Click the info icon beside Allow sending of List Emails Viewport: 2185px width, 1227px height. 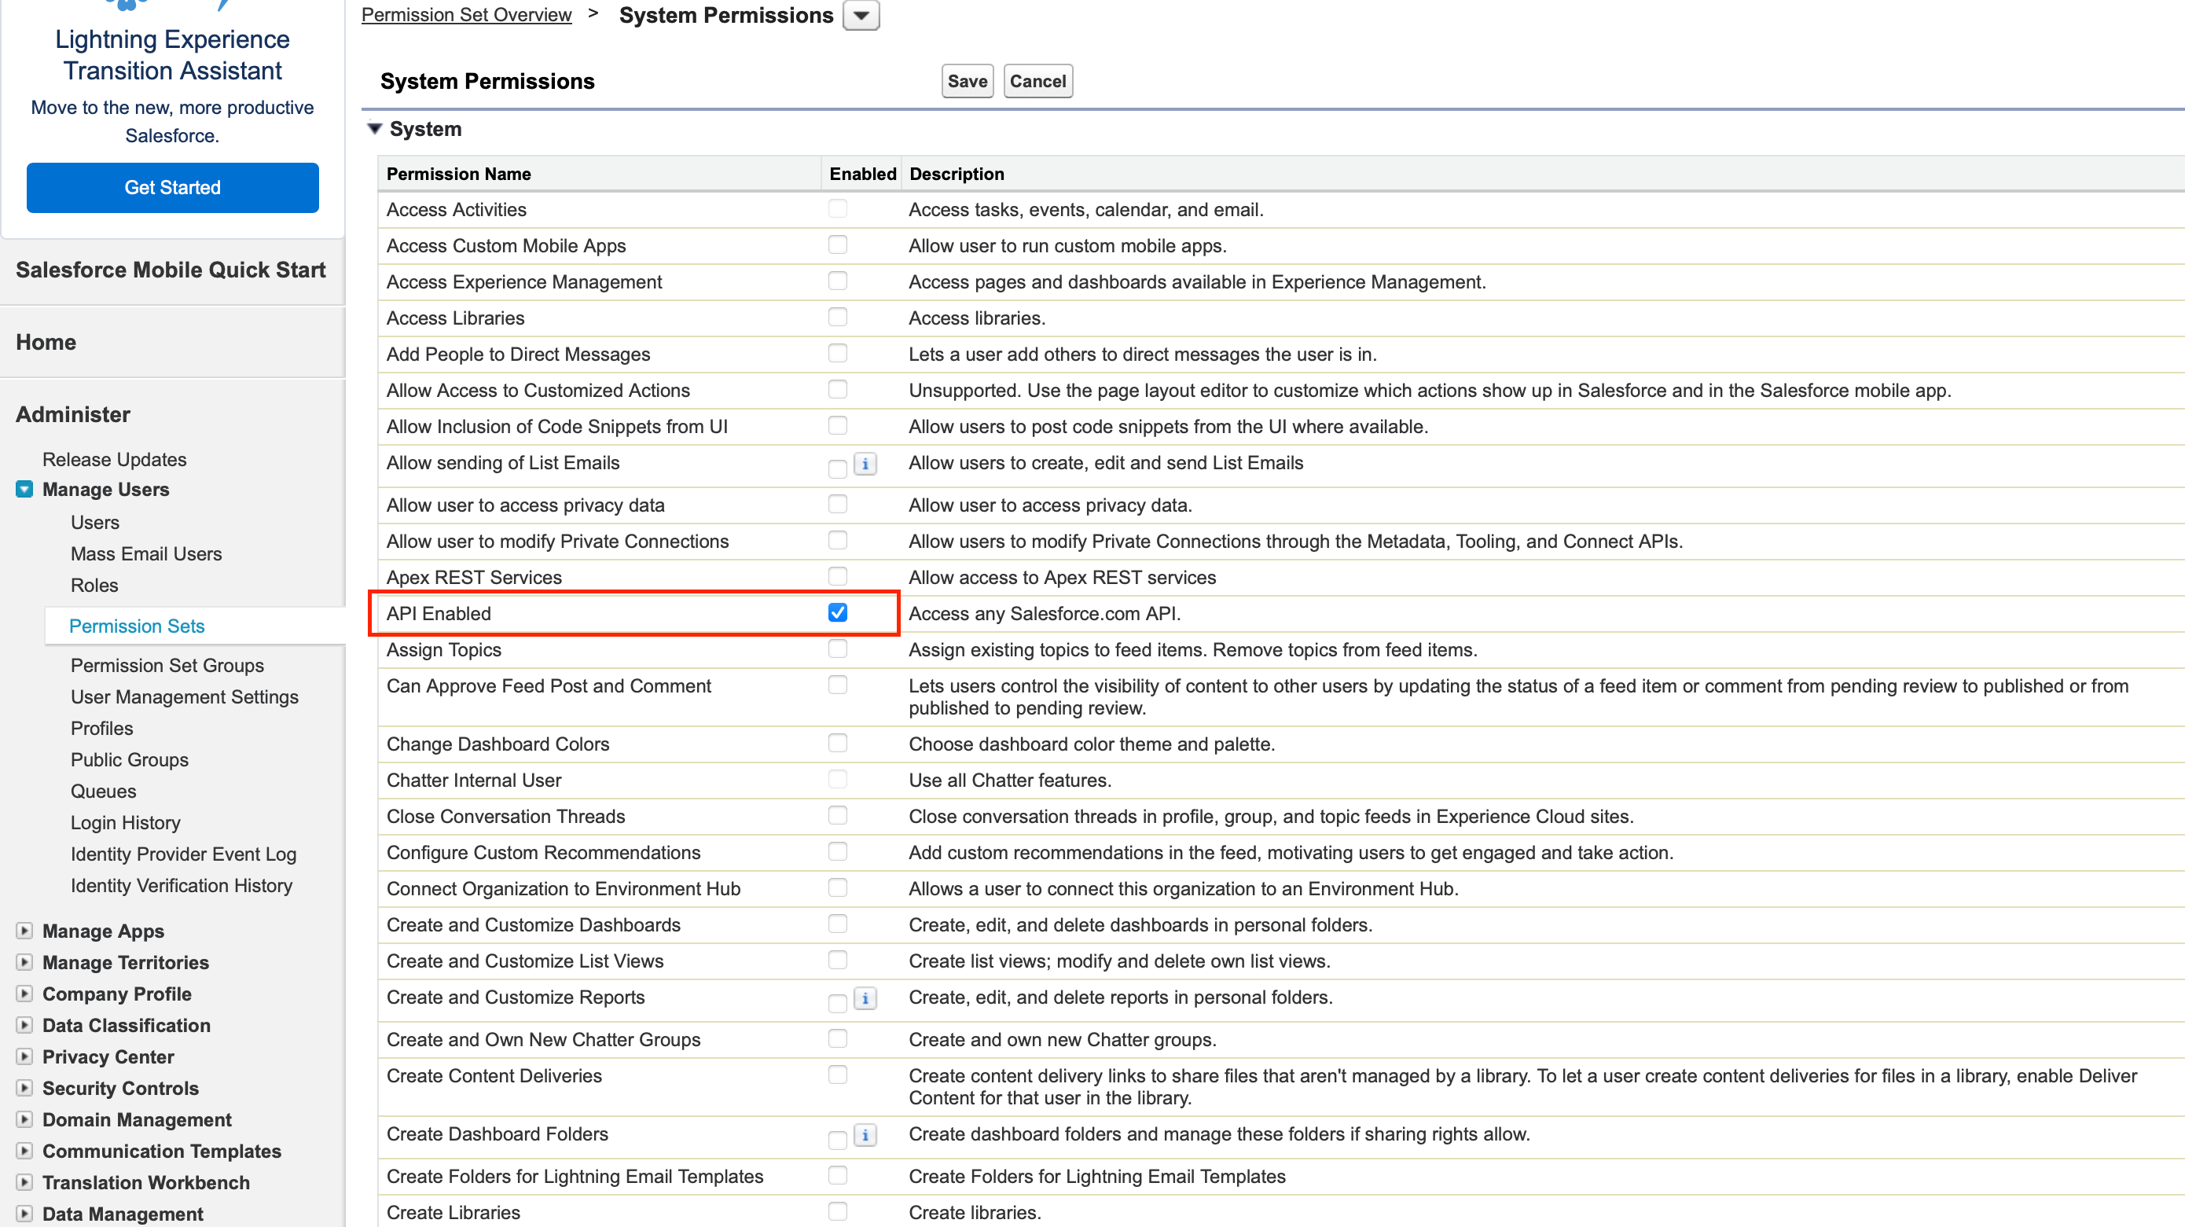tap(865, 465)
